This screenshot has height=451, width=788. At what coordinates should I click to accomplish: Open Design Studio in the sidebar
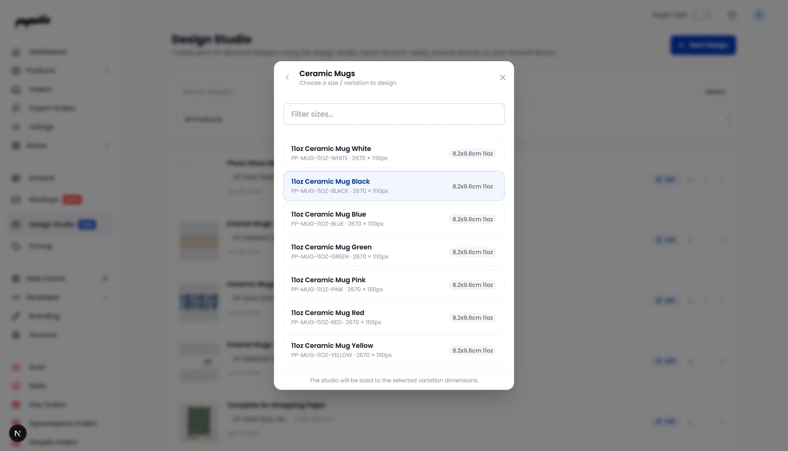60,225
